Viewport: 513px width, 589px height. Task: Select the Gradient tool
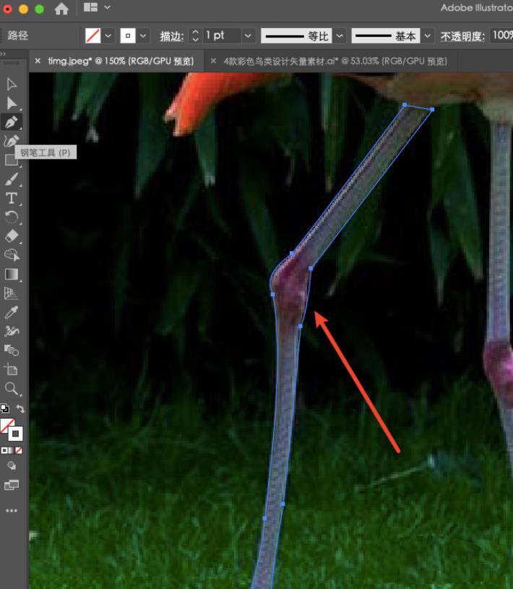click(x=12, y=274)
